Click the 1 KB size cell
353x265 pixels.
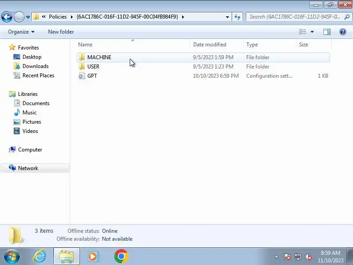[323, 76]
